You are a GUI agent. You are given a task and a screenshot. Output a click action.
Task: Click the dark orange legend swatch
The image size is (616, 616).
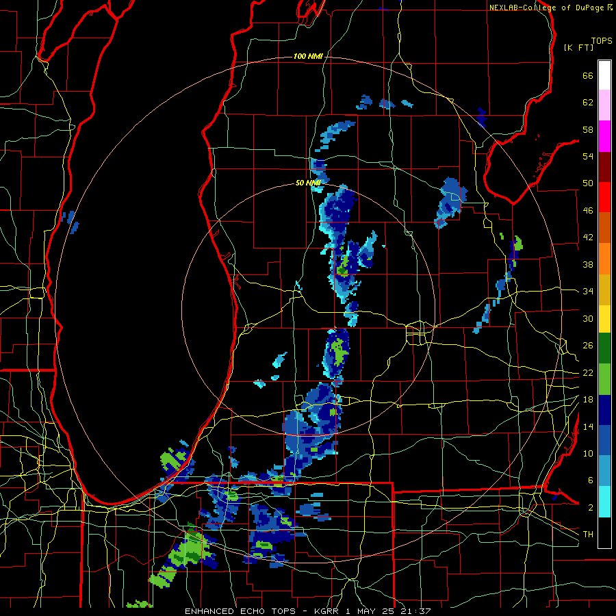[x=604, y=227]
